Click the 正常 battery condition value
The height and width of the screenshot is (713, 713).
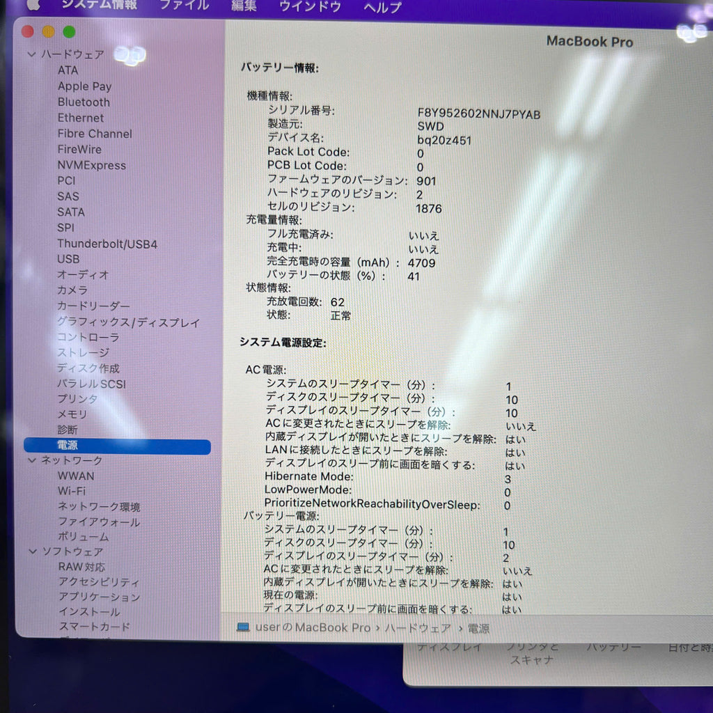pos(340,315)
